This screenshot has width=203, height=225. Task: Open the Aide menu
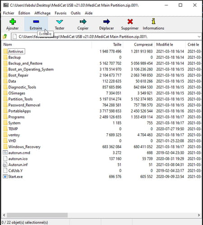click(88, 13)
